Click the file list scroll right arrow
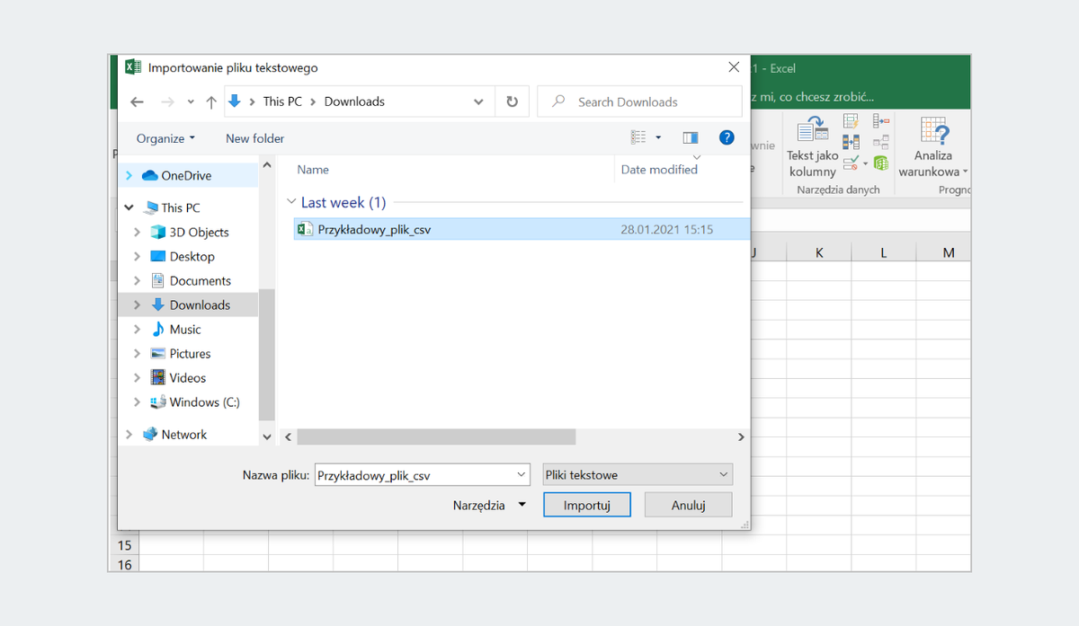1079x626 pixels. (x=741, y=436)
